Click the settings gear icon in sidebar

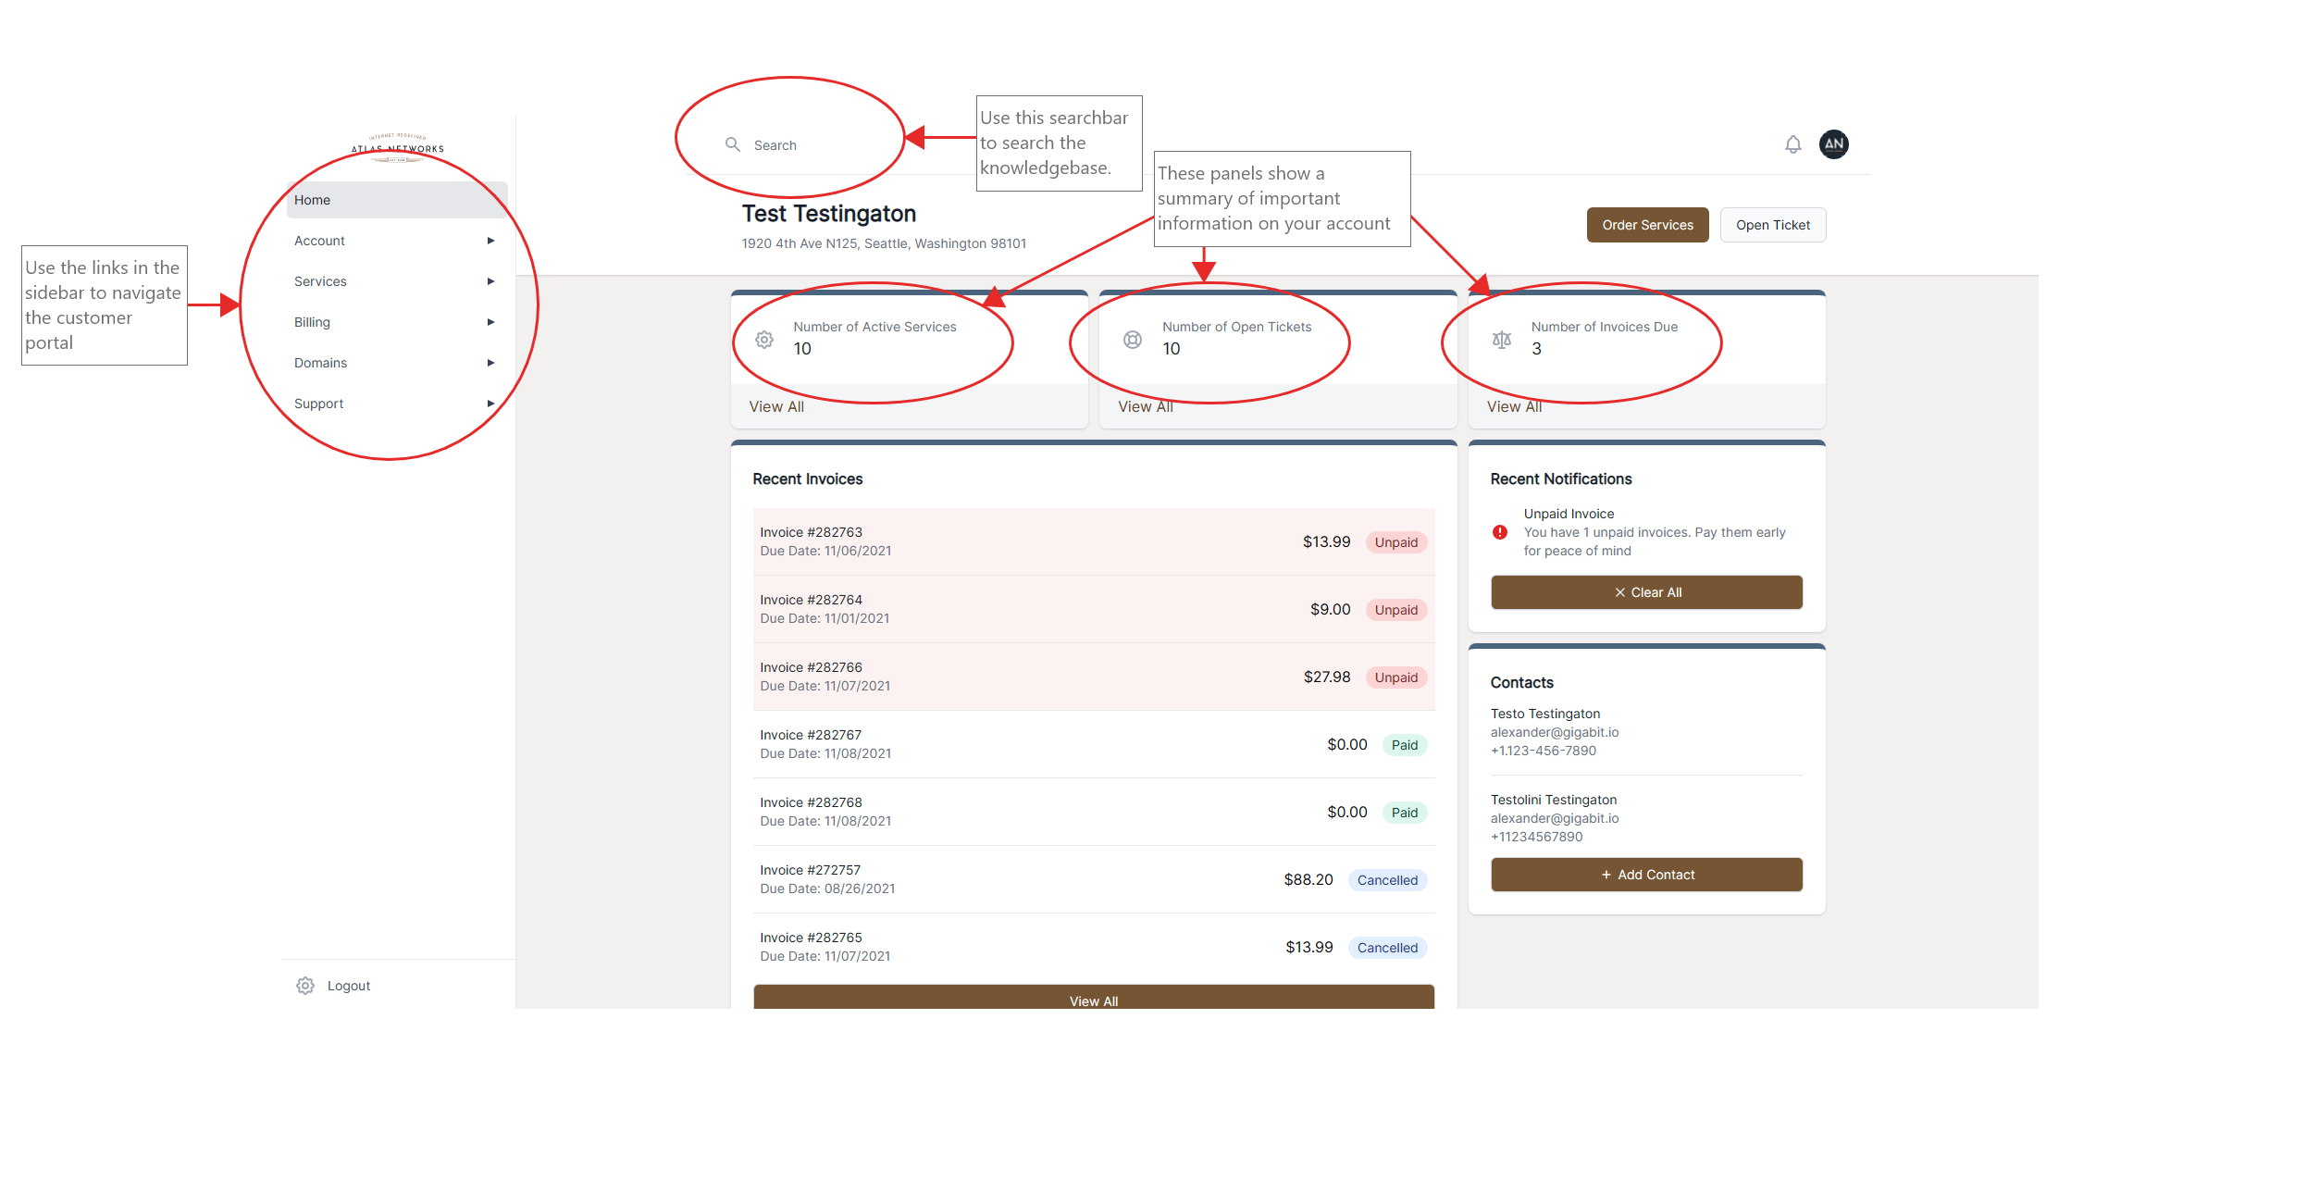[304, 985]
